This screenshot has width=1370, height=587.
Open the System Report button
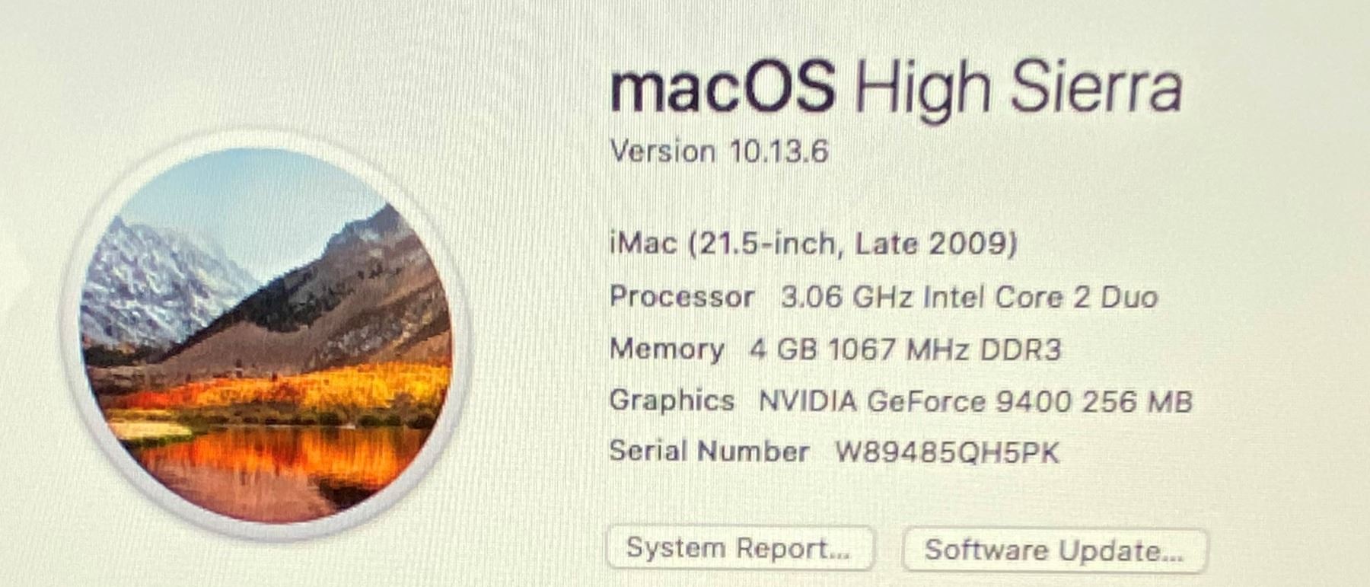point(740,548)
